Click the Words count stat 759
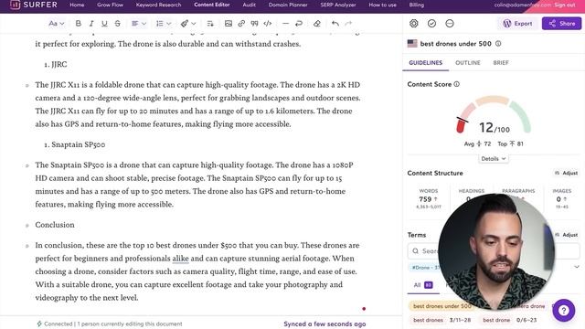 428,199
